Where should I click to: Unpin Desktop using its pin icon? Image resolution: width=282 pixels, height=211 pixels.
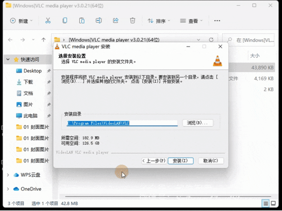[x=49, y=71]
